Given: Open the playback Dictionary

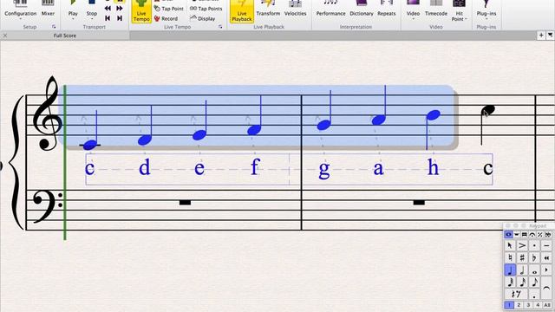Looking at the screenshot, I should pos(362,10).
